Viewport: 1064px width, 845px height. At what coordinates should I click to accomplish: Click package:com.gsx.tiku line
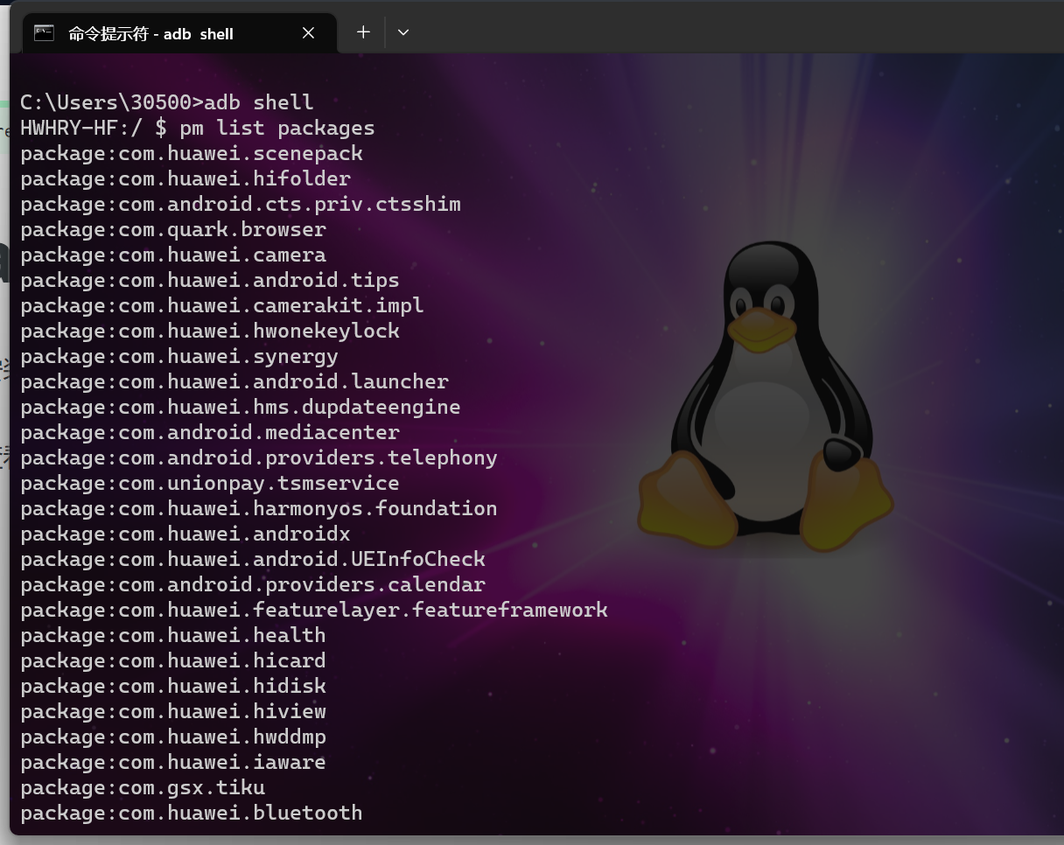(143, 787)
